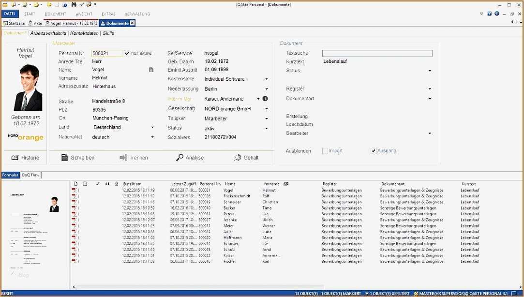The height and width of the screenshot is (297, 524).
Task: Open the EXTRAS menu
Action: coord(108,14)
